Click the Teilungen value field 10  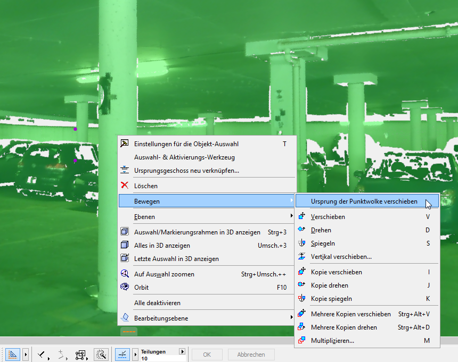tap(163, 358)
